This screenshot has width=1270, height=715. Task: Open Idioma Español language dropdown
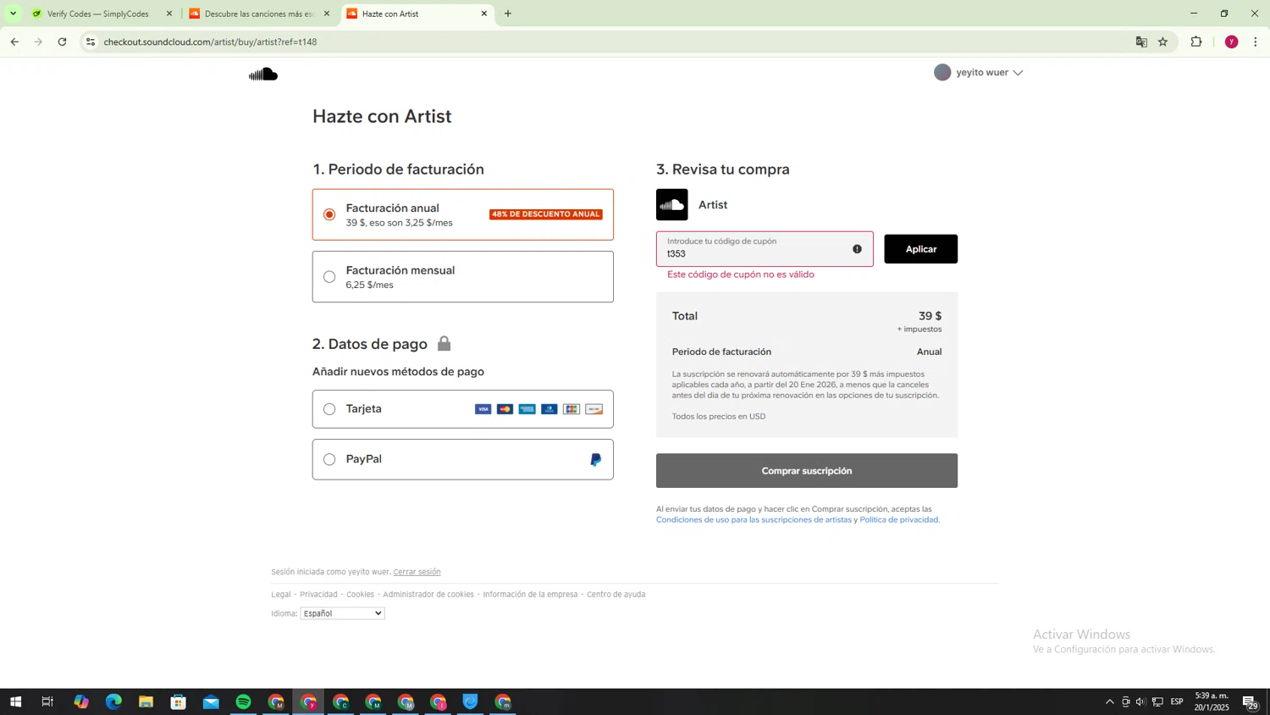pyautogui.click(x=342, y=613)
